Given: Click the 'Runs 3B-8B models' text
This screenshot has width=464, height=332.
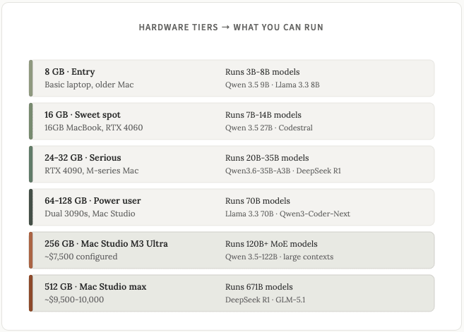Looking at the screenshot, I should click(263, 72).
